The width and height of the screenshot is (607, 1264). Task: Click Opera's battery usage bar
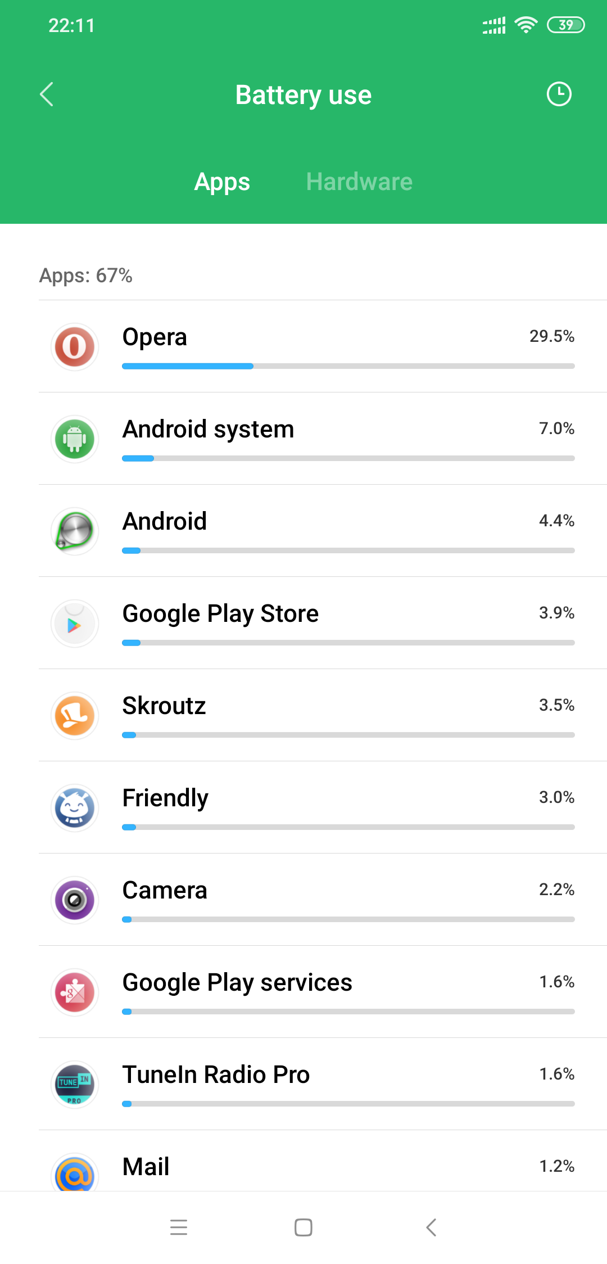coord(348,366)
